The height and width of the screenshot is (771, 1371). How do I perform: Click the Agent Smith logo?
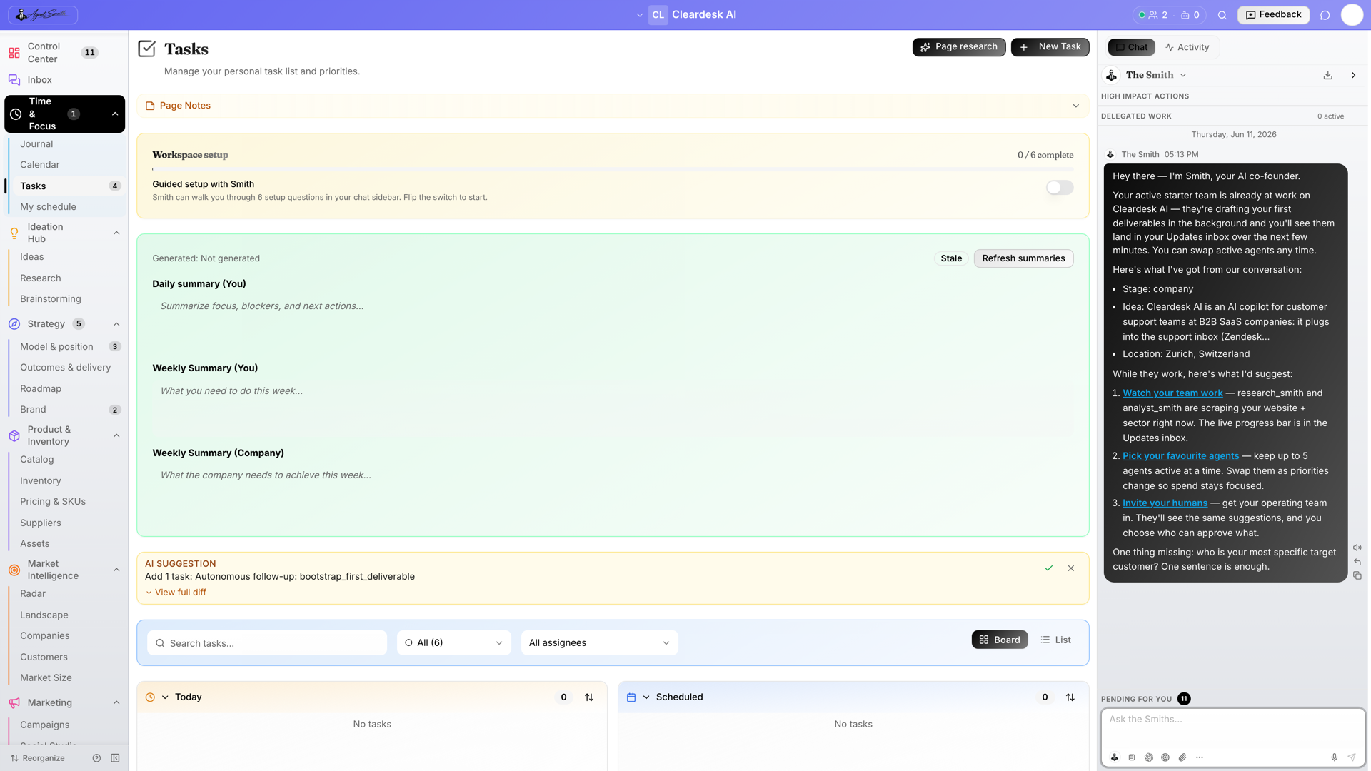coord(43,14)
